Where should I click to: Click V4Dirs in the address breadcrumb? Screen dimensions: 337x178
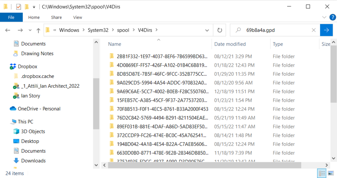tap(145, 30)
